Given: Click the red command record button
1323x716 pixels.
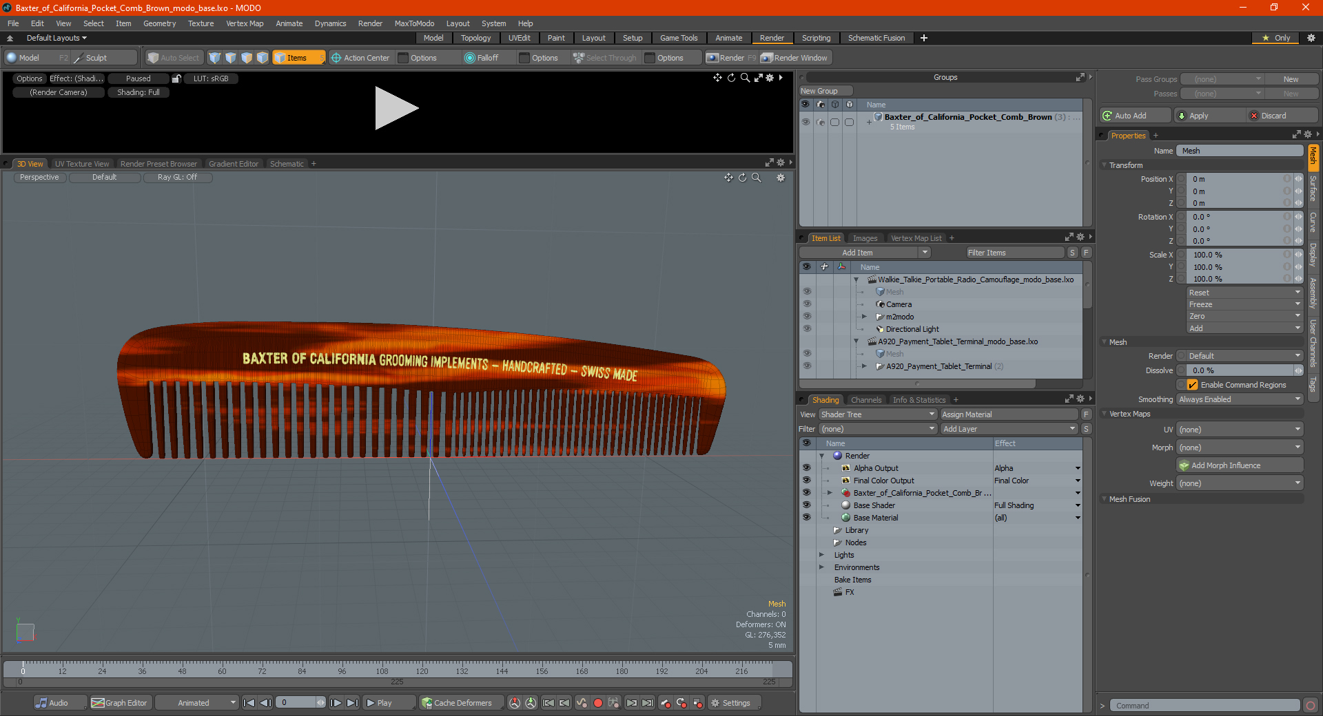Looking at the screenshot, I should coord(1311,706).
